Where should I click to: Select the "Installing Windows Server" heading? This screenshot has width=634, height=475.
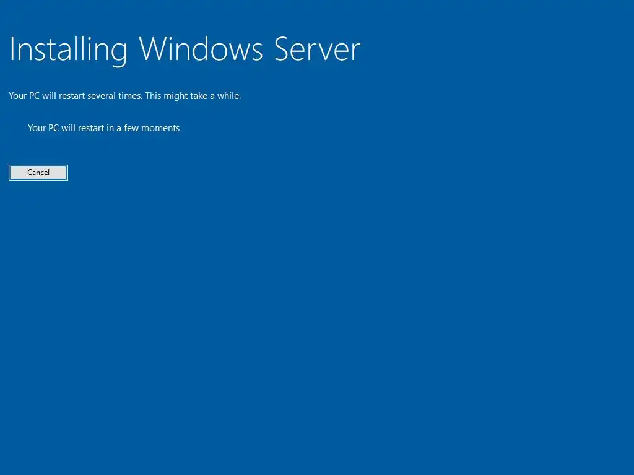click(185, 49)
